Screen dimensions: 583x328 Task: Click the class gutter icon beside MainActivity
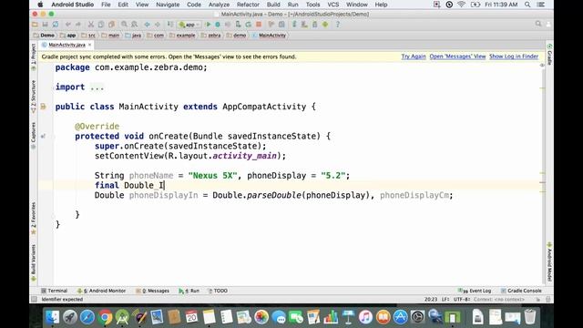43,107
